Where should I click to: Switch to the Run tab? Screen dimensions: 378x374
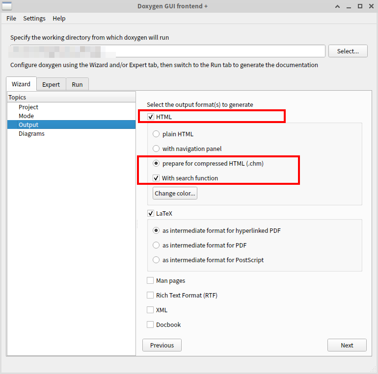[x=77, y=84]
